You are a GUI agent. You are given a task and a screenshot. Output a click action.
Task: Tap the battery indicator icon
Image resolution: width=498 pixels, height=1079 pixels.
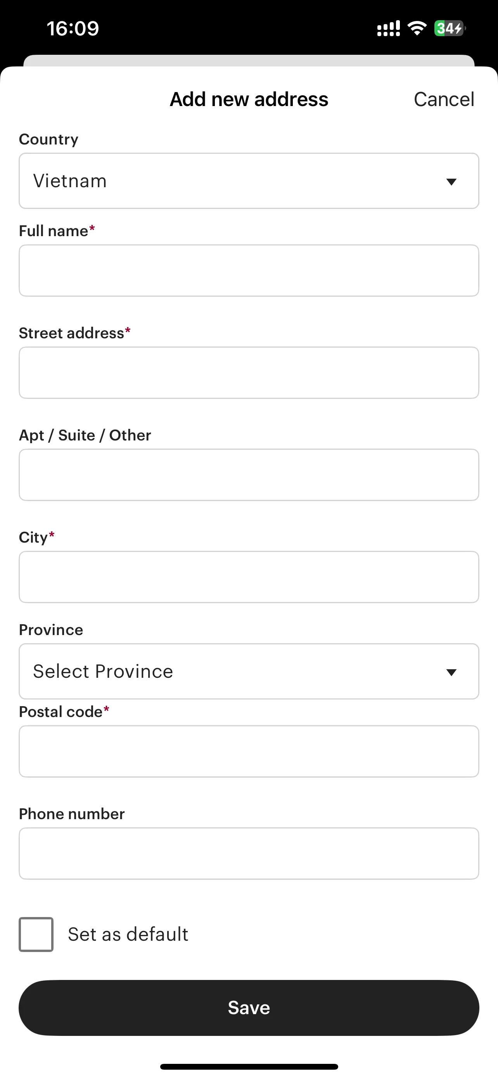450,28
